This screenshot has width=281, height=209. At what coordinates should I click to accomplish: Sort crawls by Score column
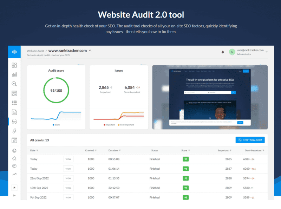[x=185, y=150]
